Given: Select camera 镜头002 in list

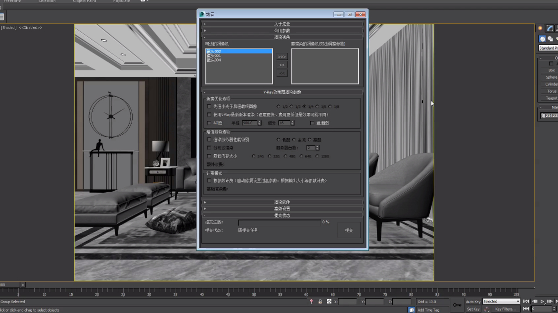Looking at the screenshot, I should point(239,52).
